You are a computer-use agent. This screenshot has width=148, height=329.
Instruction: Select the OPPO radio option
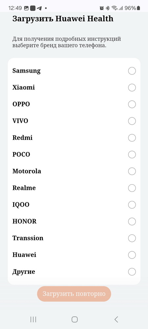[x=132, y=104]
